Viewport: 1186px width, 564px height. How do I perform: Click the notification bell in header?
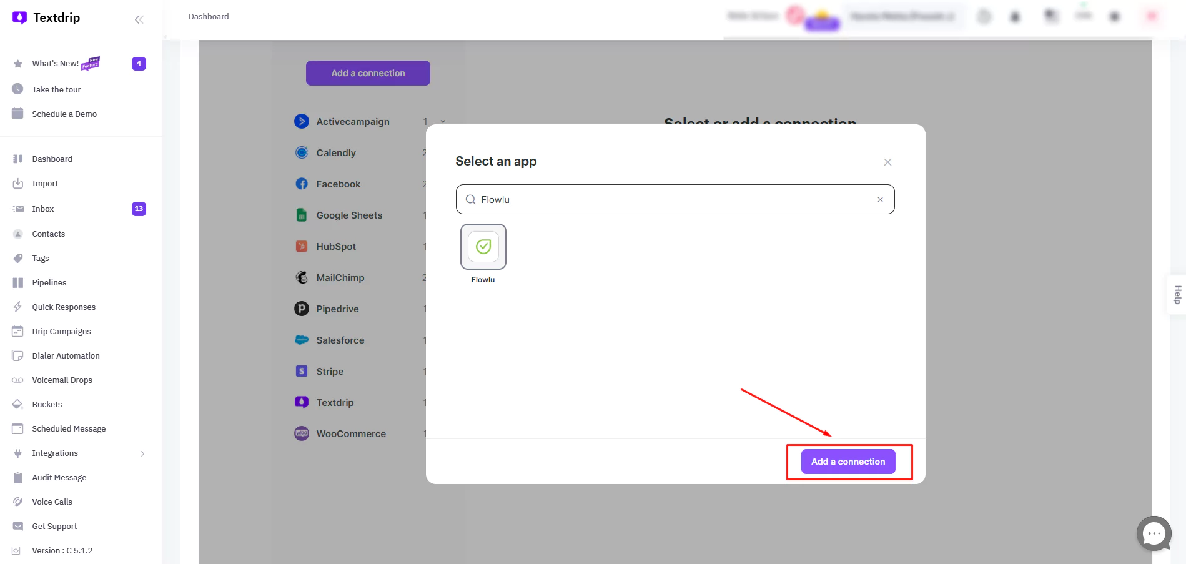1016,17
